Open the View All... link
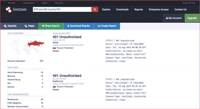Screen dimensions: 200x109 tap(59, 3)
